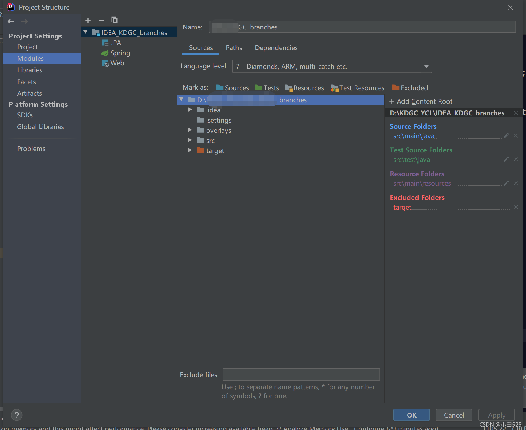Click src\main\resources resource entry
This screenshot has height=430, width=526.
pos(422,183)
